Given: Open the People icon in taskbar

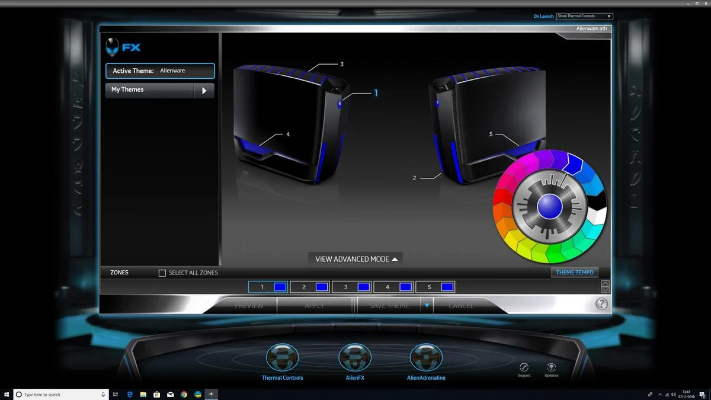Looking at the screenshot, I should pyautogui.click(x=650, y=394).
